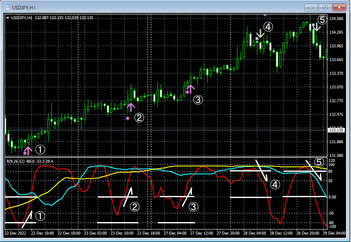Click the 29 Dec 04:00 time label
This screenshot has width=351, height=242.
(334, 233)
